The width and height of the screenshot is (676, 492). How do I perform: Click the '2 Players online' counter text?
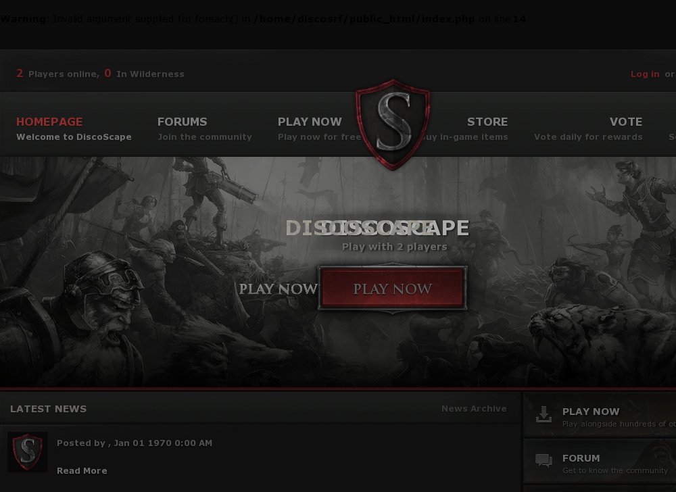(57, 74)
